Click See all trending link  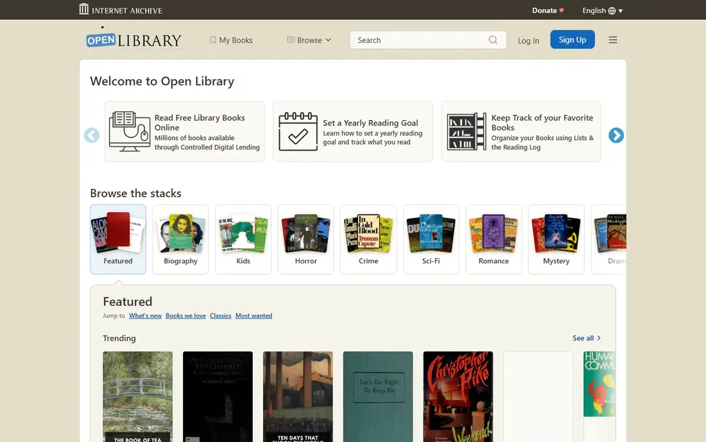[586, 338]
